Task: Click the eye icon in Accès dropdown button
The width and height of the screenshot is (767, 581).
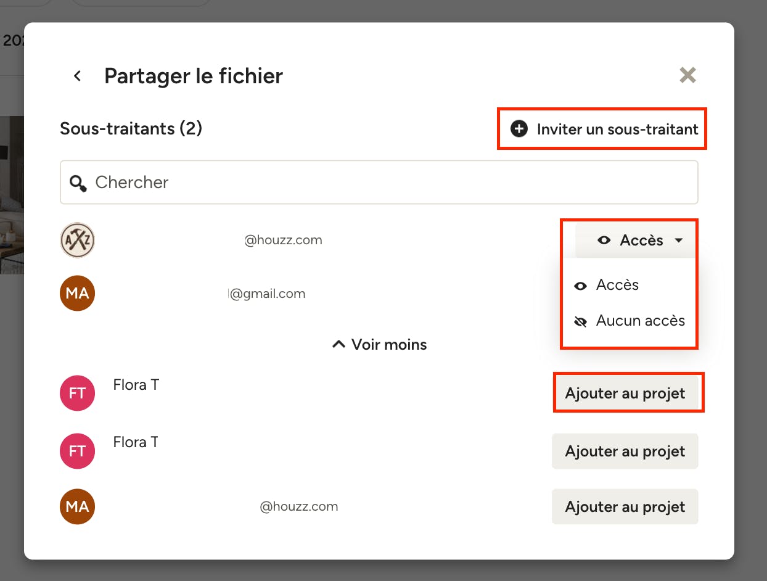Action: click(604, 241)
